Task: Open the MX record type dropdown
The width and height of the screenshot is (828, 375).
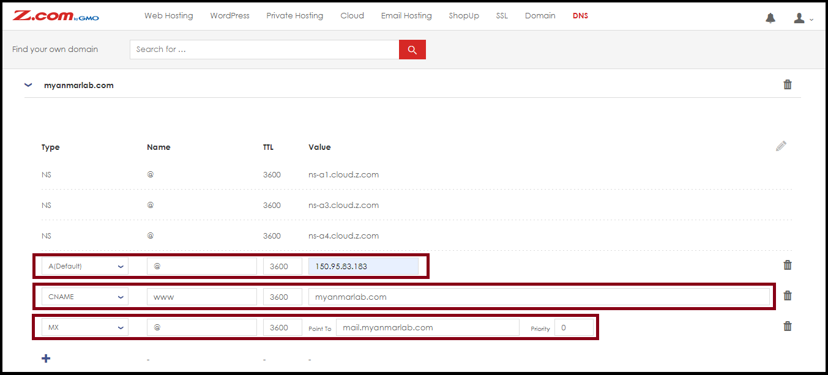Action: tap(85, 327)
